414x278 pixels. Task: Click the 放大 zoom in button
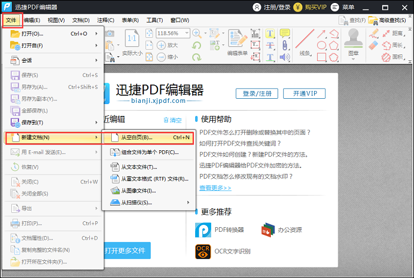167,45
